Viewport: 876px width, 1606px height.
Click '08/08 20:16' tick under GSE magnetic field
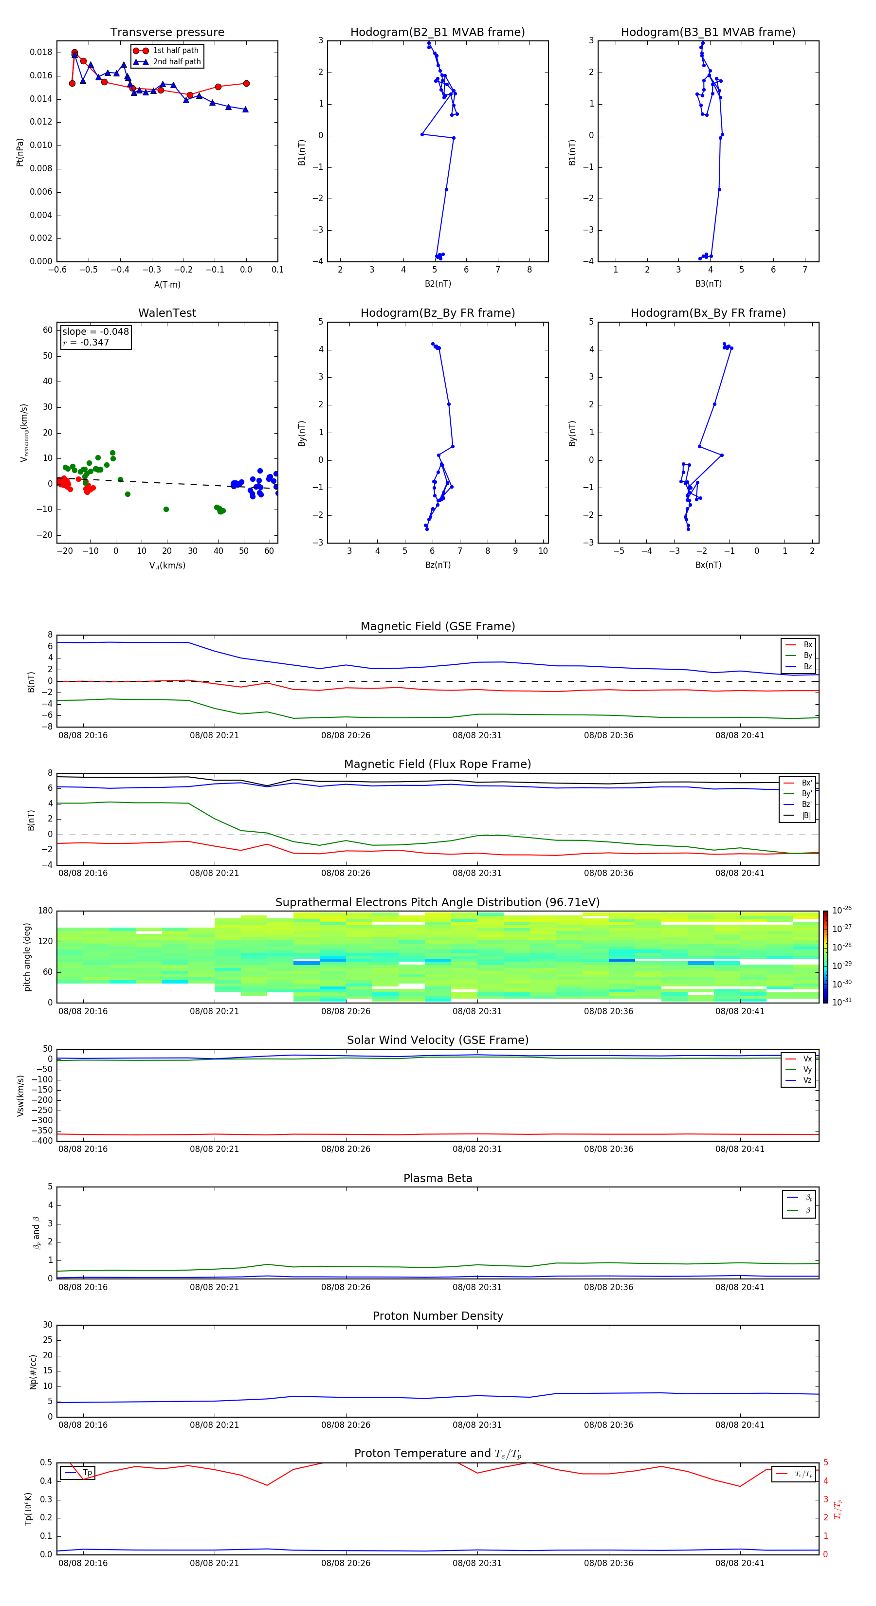point(83,736)
